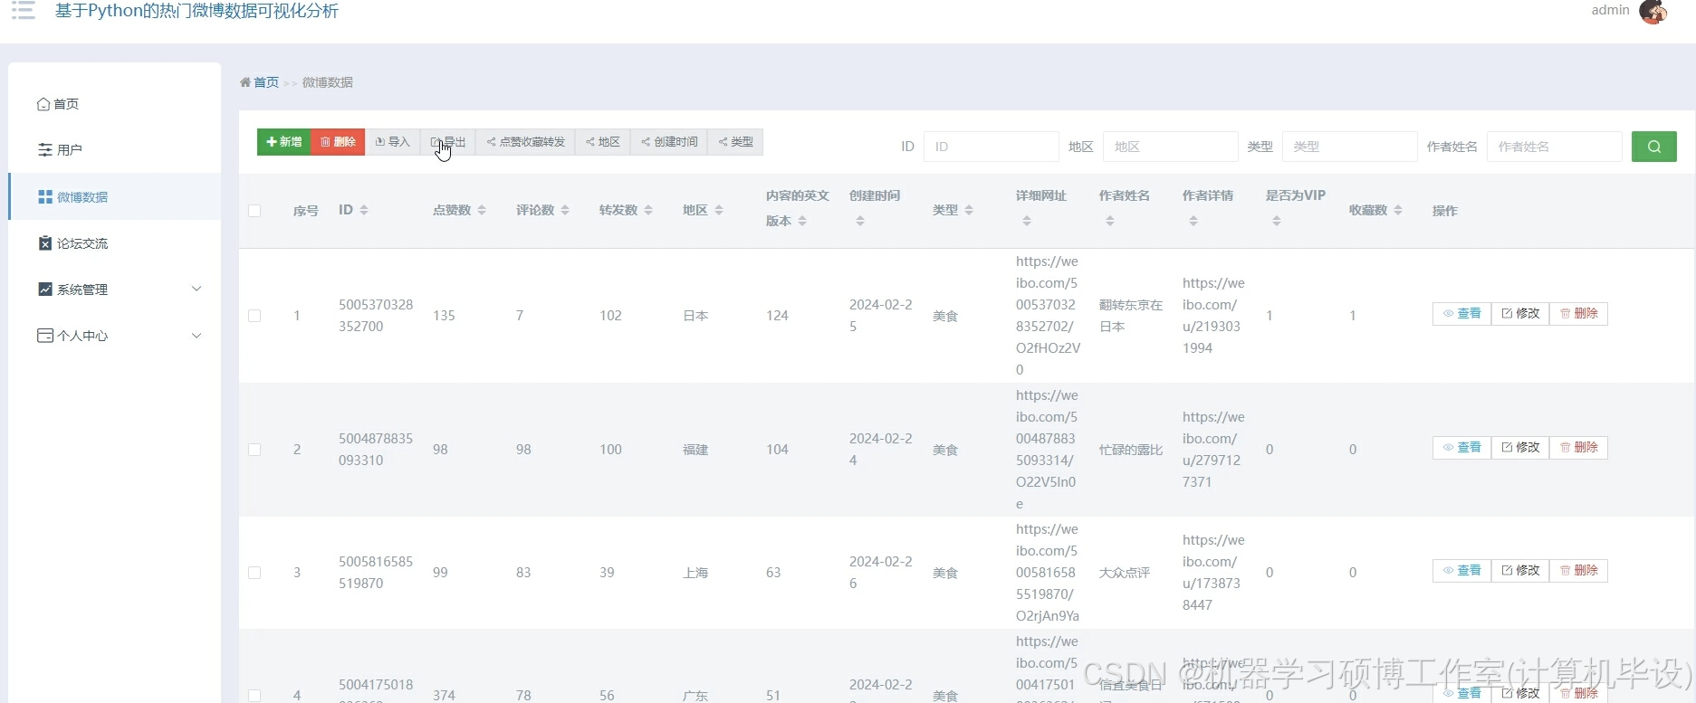
Task: Click author name 大众点评
Action: (x=1125, y=573)
